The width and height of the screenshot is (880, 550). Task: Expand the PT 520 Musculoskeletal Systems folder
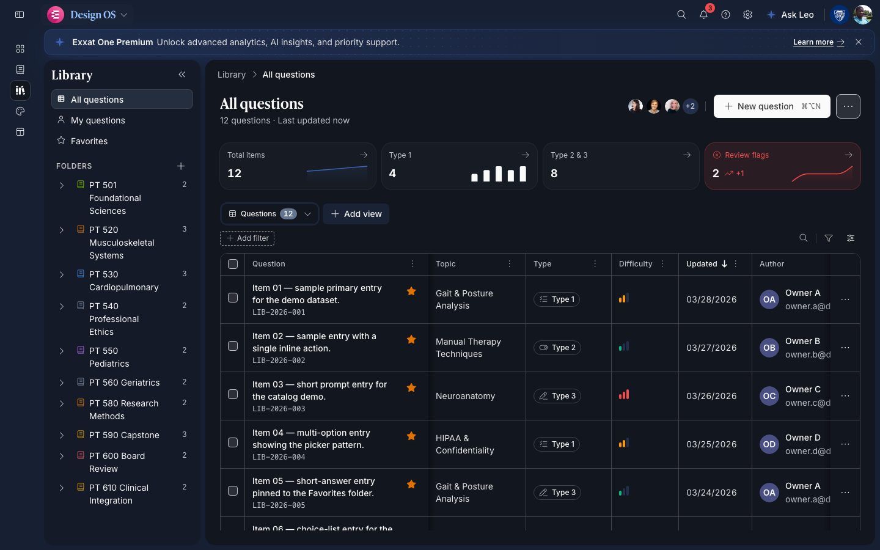(62, 230)
